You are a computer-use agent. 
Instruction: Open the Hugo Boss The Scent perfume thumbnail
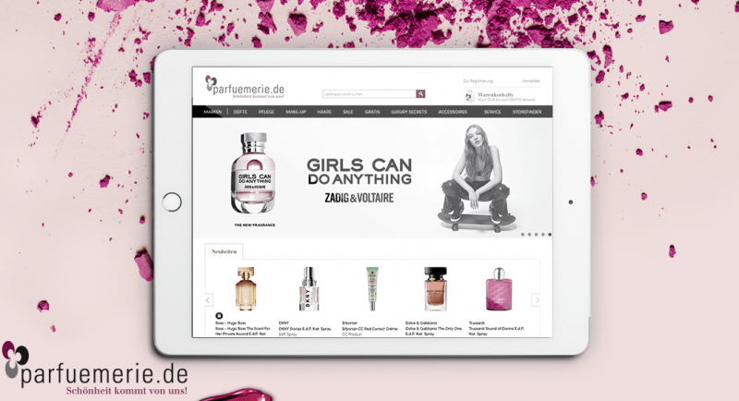246,288
